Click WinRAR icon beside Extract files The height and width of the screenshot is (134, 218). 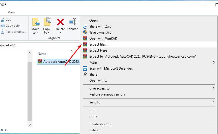[85, 44]
